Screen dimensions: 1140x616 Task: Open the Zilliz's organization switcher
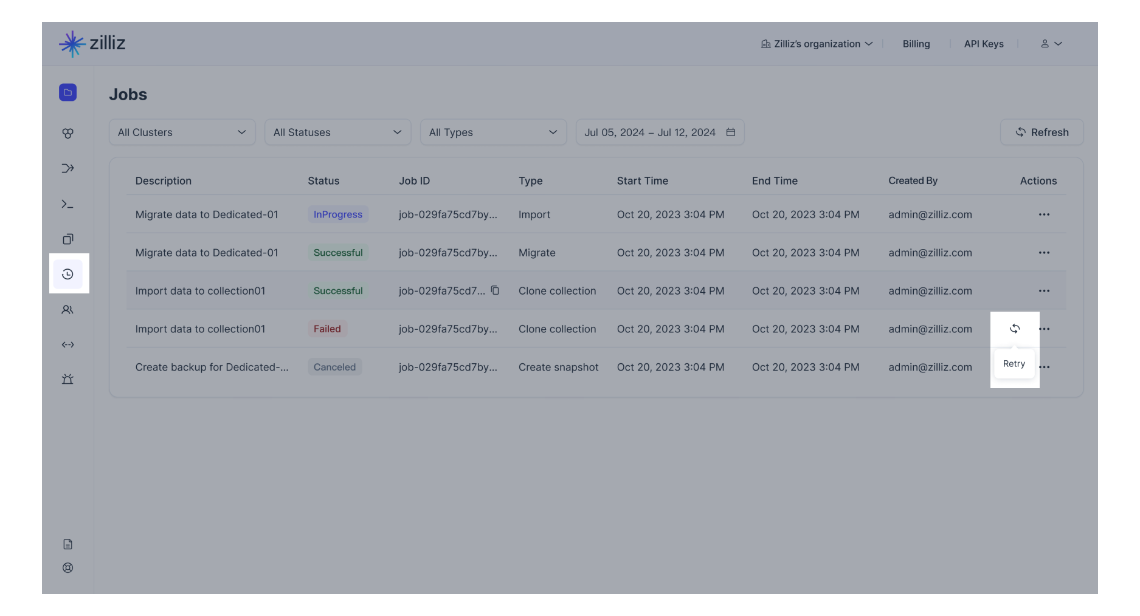click(817, 44)
